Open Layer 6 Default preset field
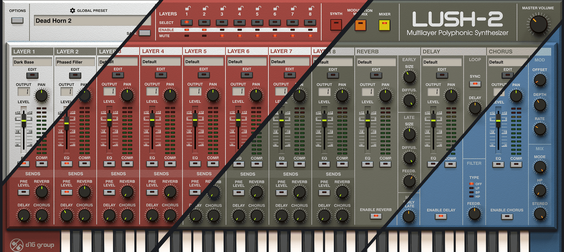 click(x=247, y=62)
